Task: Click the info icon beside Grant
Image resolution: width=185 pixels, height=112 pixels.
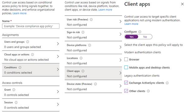Action: click(14, 90)
